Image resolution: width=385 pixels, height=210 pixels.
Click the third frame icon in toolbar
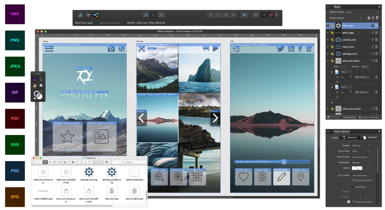point(161,15)
